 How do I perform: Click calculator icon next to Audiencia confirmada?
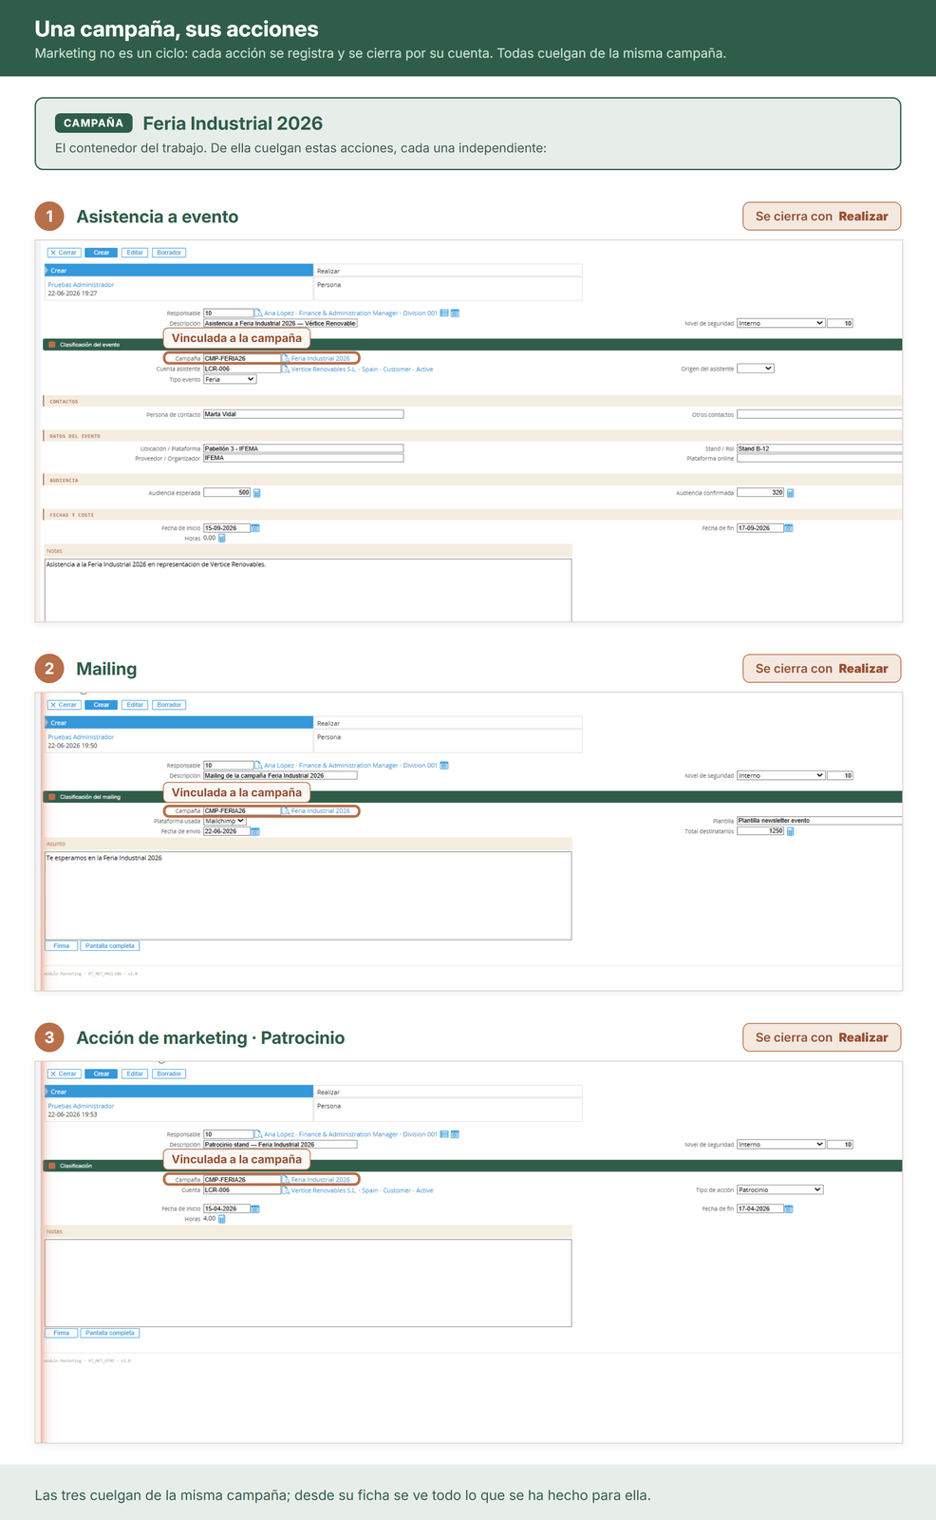point(791,493)
